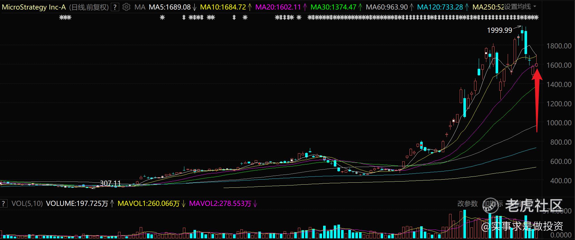Select the MicroStrategy Inc-A stock title

[34, 7]
